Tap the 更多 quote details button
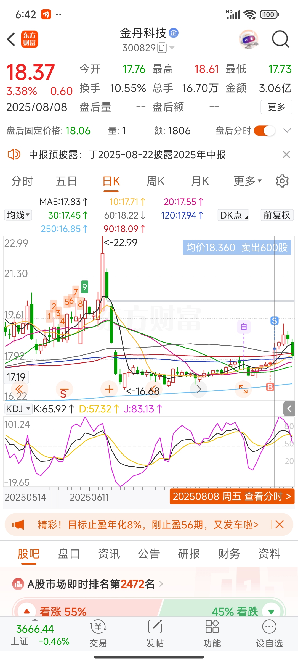Screen dimensions: 298x663 point(276,107)
